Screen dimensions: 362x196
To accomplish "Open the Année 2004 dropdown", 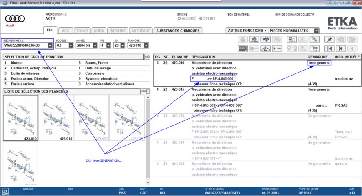I will tap(95, 46).
